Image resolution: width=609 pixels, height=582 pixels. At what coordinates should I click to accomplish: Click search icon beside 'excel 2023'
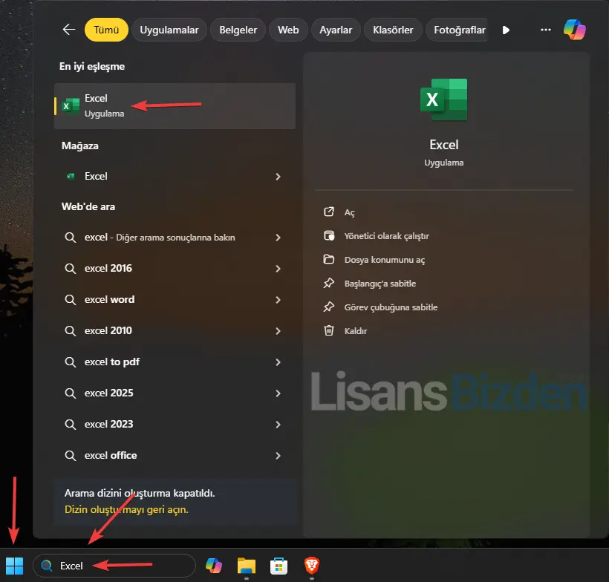click(71, 424)
